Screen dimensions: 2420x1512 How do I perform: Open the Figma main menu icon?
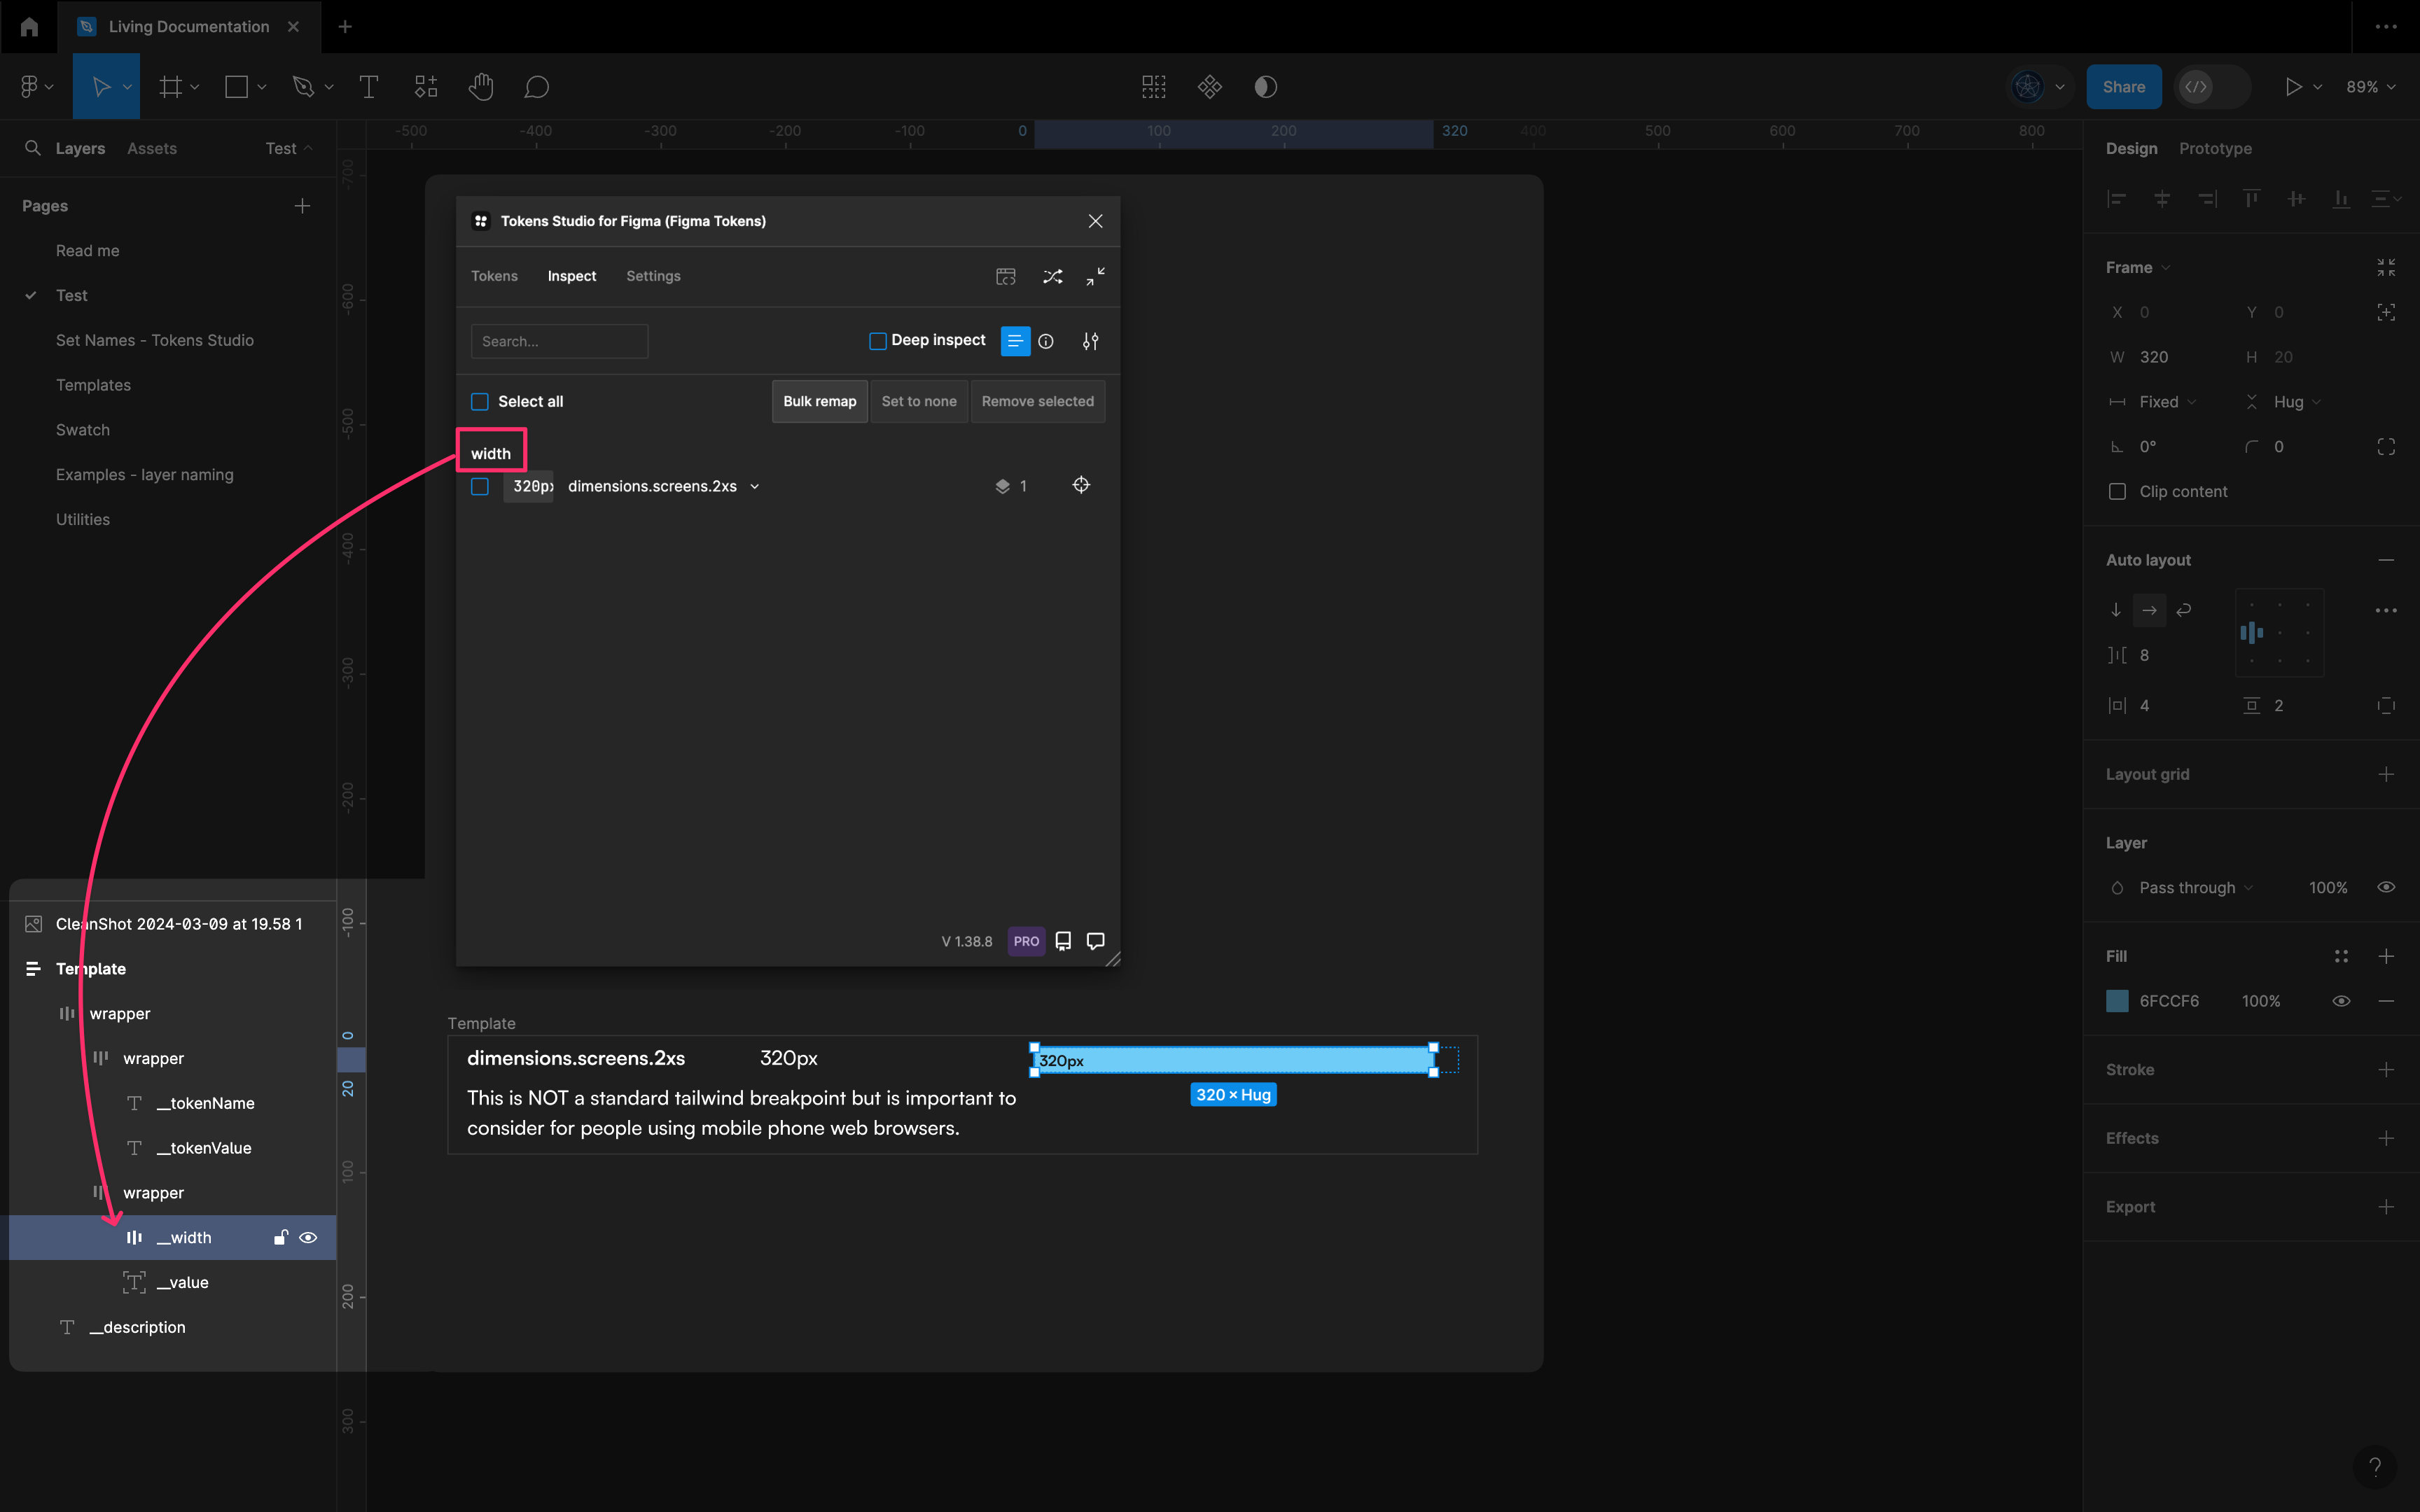[x=29, y=87]
